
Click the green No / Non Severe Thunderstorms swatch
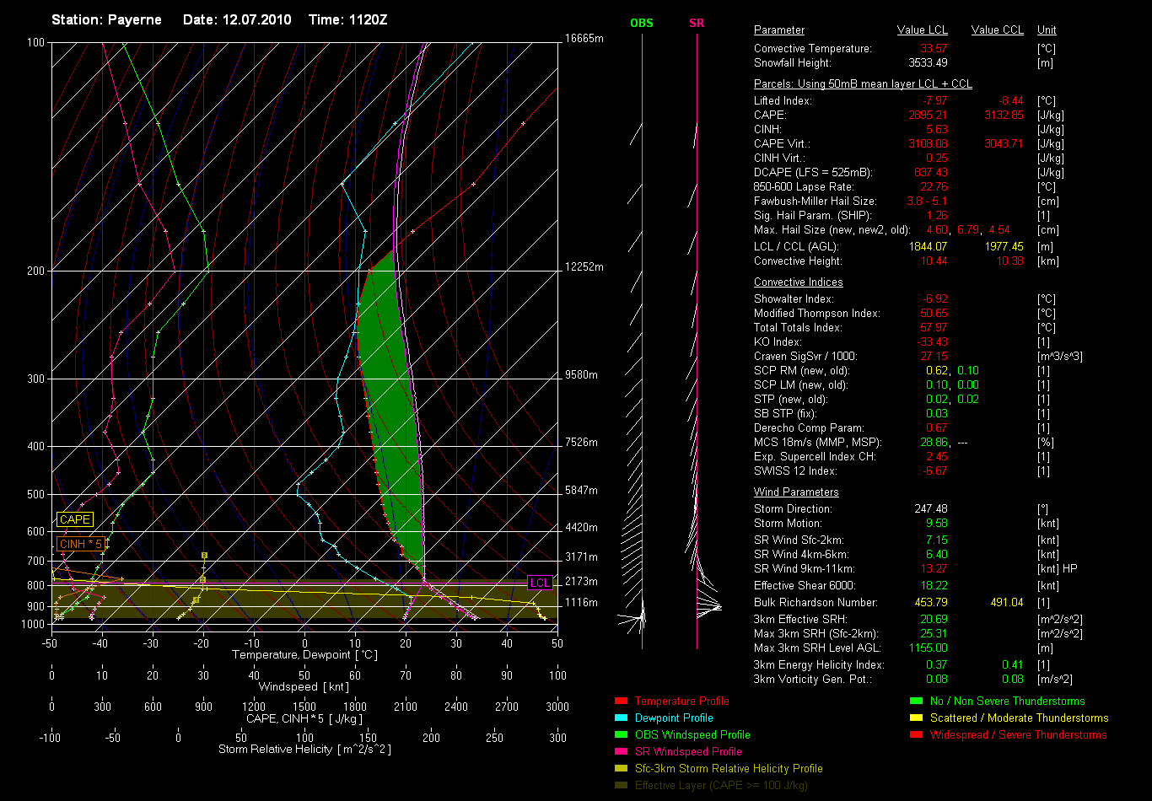[x=916, y=702]
